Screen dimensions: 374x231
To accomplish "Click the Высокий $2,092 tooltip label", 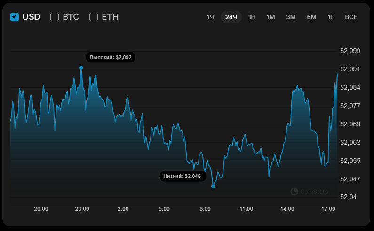I will tap(111, 57).
